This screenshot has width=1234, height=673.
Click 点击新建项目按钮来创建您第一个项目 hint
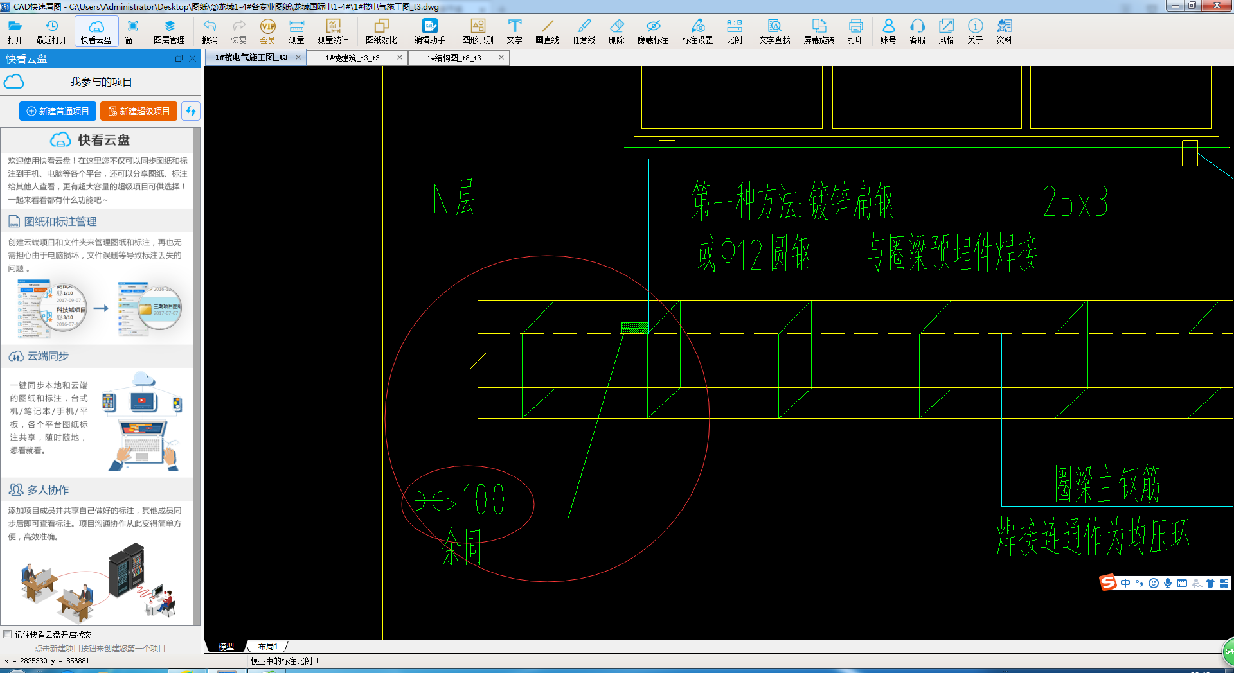click(100, 648)
